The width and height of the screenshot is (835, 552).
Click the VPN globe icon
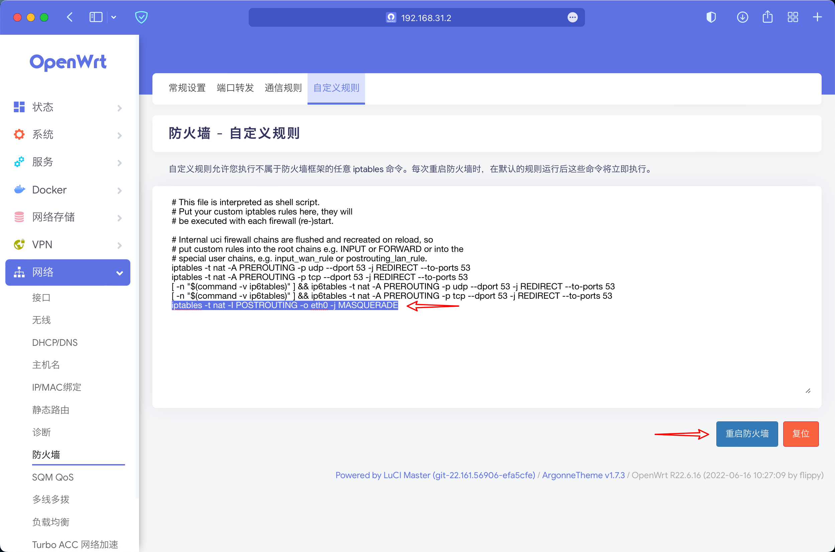point(19,244)
